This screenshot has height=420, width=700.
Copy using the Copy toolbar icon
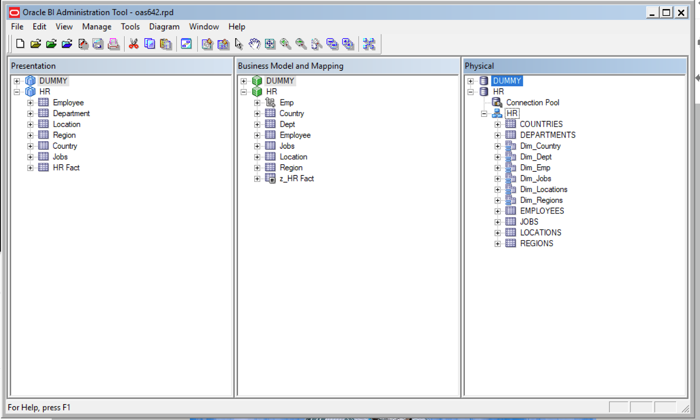[x=150, y=44]
